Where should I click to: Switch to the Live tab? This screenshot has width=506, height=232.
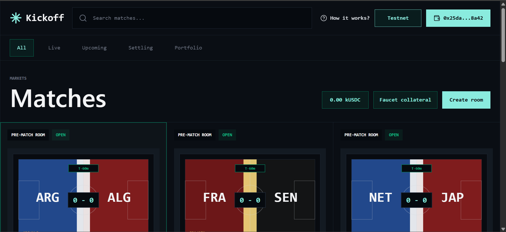pos(54,47)
